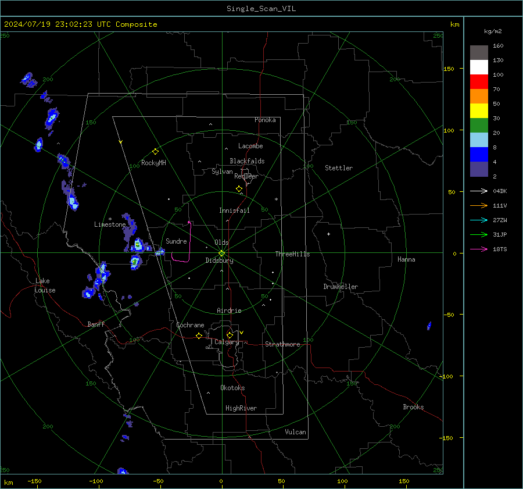Click the RedDeer city label
This screenshot has width=523, height=489.
[x=246, y=176]
